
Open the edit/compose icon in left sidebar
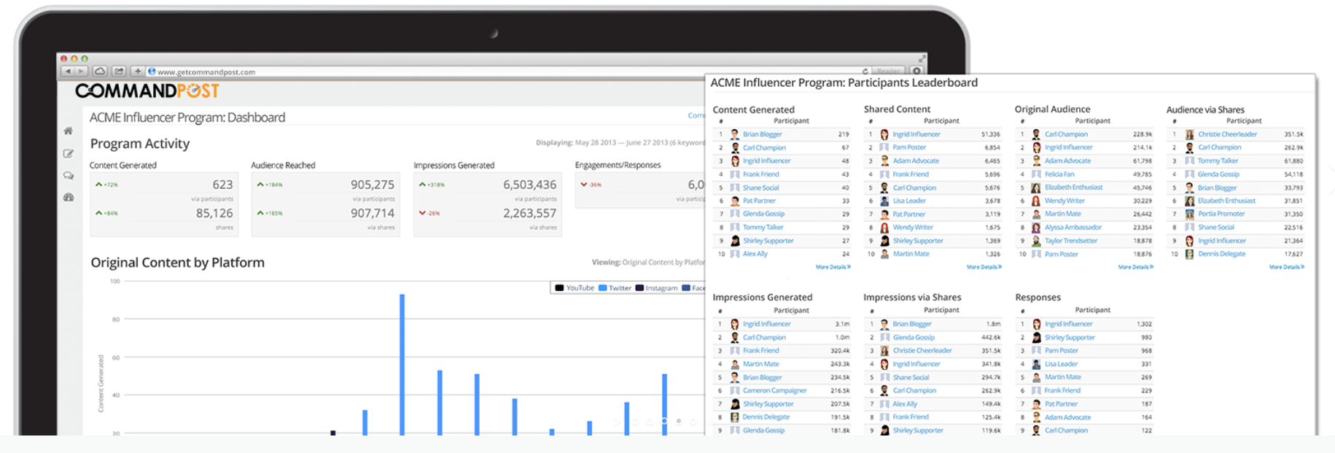point(69,153)
